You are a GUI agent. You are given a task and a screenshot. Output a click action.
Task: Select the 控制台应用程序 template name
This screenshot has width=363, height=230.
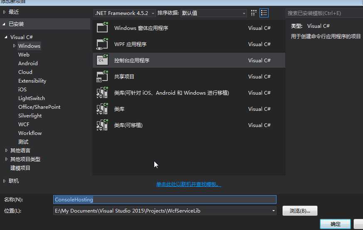pyautogui.click(x=132, y=60)
